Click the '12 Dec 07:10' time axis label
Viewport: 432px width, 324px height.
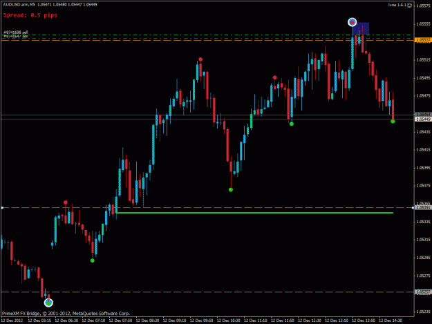pyautogui.click(x=93, y=321)
